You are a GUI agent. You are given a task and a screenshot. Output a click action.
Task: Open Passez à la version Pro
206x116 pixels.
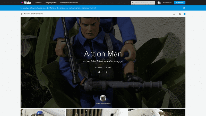(x=69, y=3)
